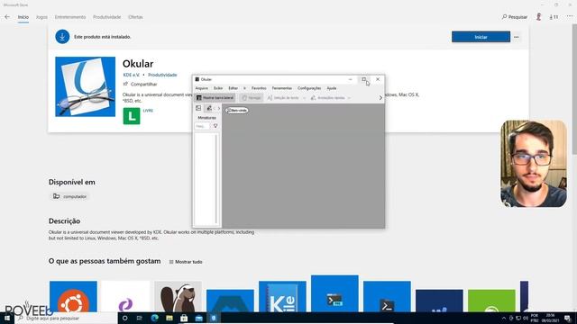This screenshot has width=577, height=324.
Task: Choose Seleção de texto tool in Okular
Action: 283,98
